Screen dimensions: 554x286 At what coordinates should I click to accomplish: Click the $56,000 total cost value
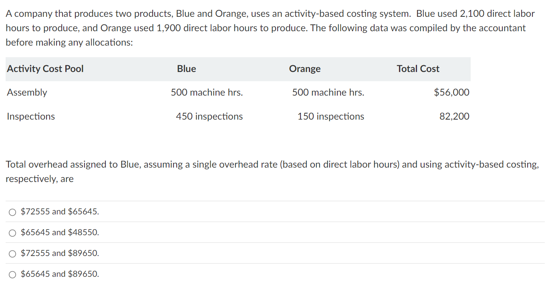[x=451, y=92]
